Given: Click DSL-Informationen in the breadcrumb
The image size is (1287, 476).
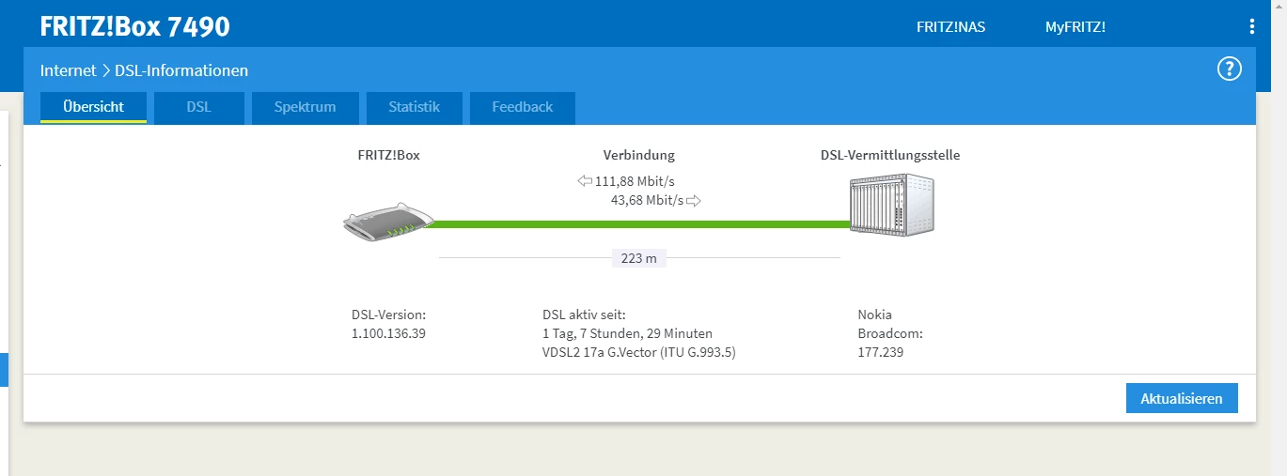Looking at the screenshot, I should click(x=181, y=70).
